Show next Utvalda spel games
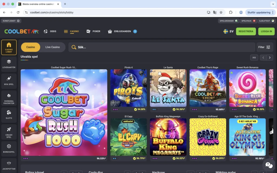Viewport: 277px width, 173px height. tap(269, 58)
